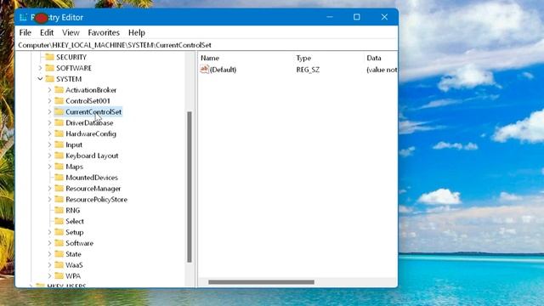Expand the Setup key
544x306 pixels.
pyautogui.click(x=49, y=232)
